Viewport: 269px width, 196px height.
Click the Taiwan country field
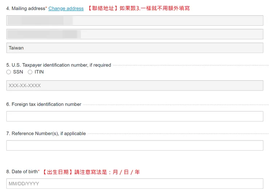pos(134,48)
